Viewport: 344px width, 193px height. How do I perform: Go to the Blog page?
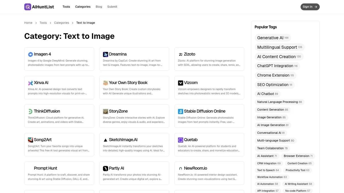click(99, 7)
